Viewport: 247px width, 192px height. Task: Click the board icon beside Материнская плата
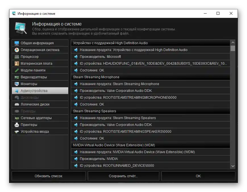[17, 64]
